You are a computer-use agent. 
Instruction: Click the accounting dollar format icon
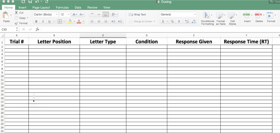(x=163, y=21)
